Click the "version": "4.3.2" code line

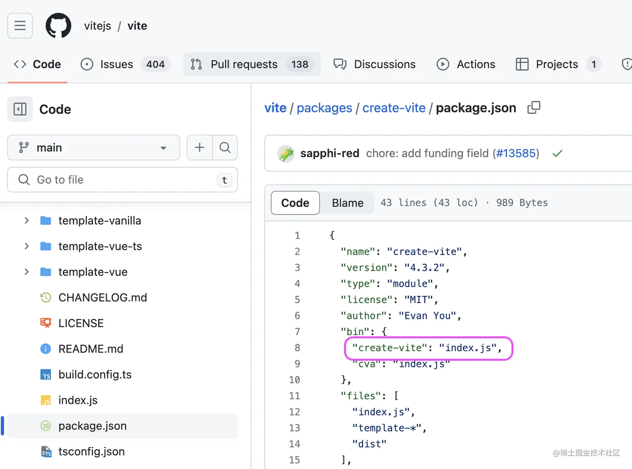395,268
